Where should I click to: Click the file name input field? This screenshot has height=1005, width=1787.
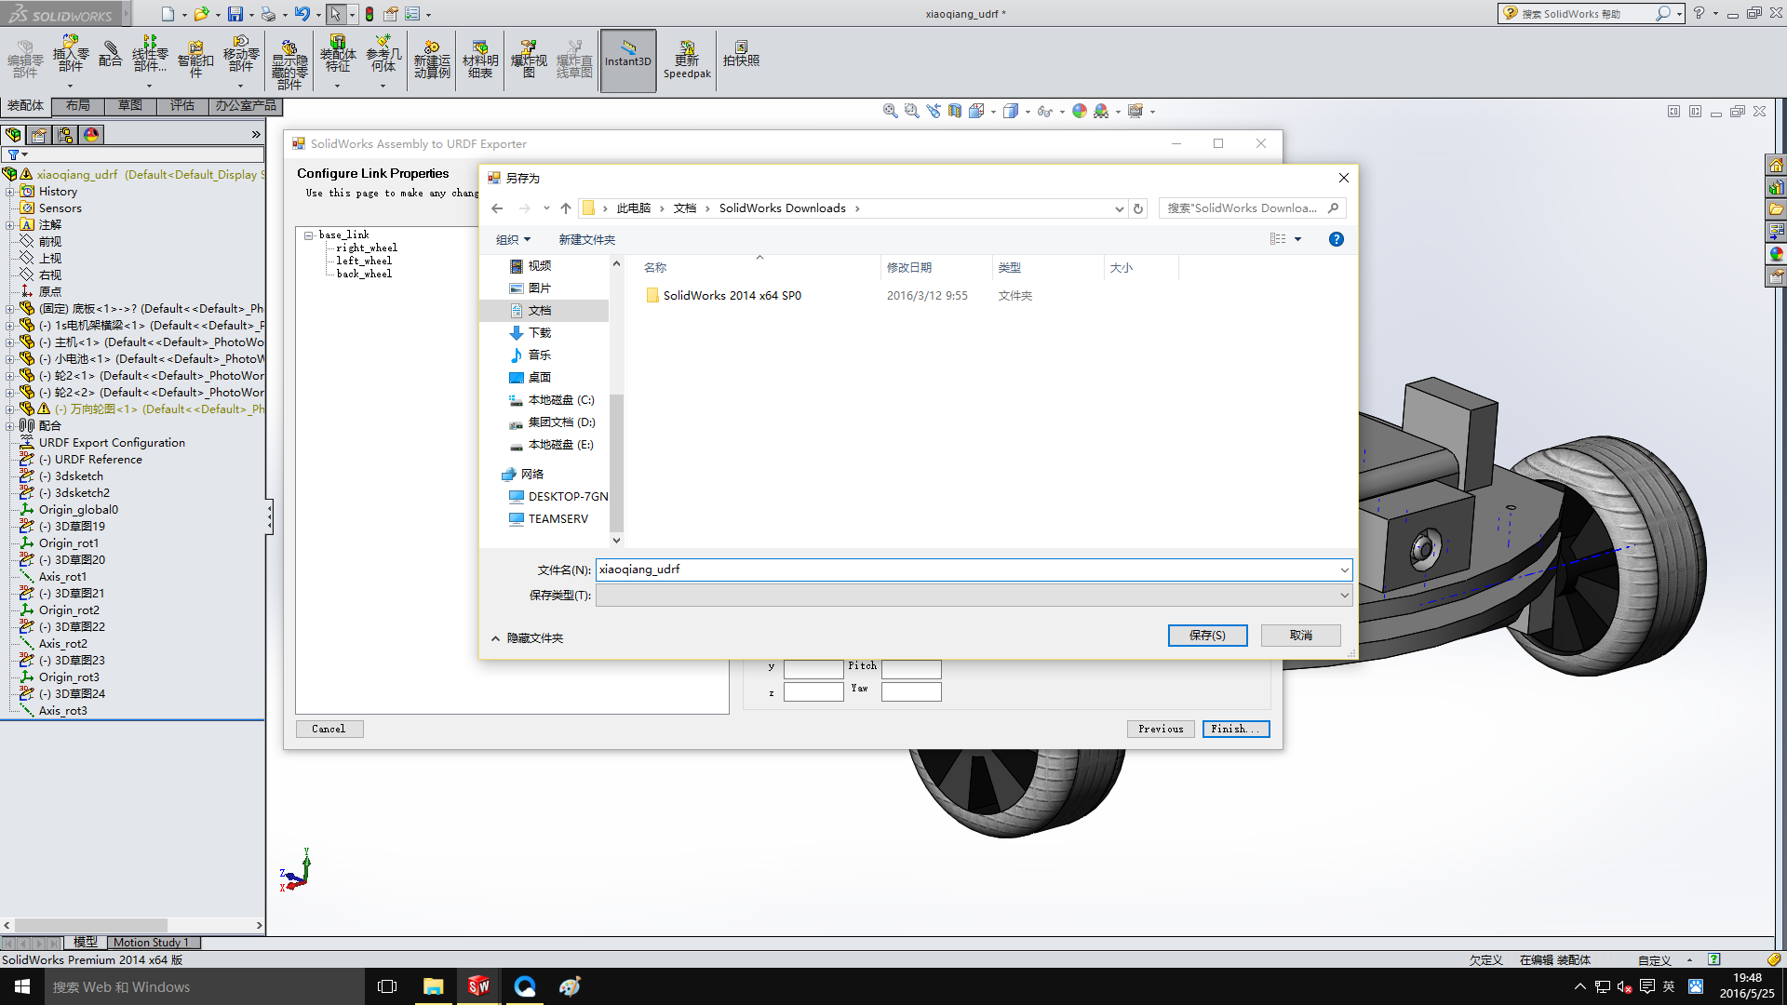coord(966,569)
